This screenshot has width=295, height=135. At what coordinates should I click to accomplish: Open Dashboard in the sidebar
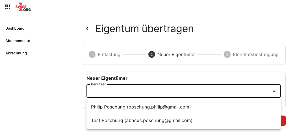pyautogui.click(x=15, y=28)
